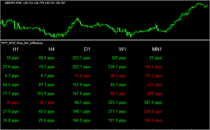Click the 103.9 pips value under H4
Viewport: 210px width, 130px height.
pos(46,94)
